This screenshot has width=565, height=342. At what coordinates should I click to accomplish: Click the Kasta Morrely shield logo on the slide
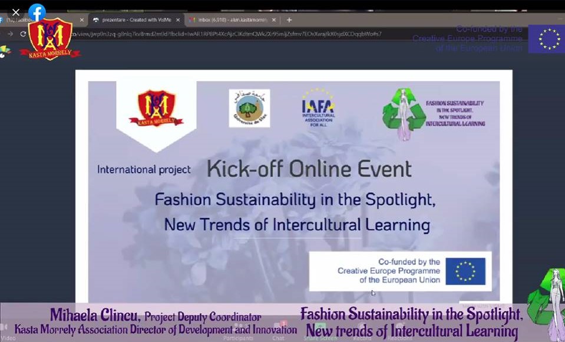pyautogui.click(x=156, y=108)
